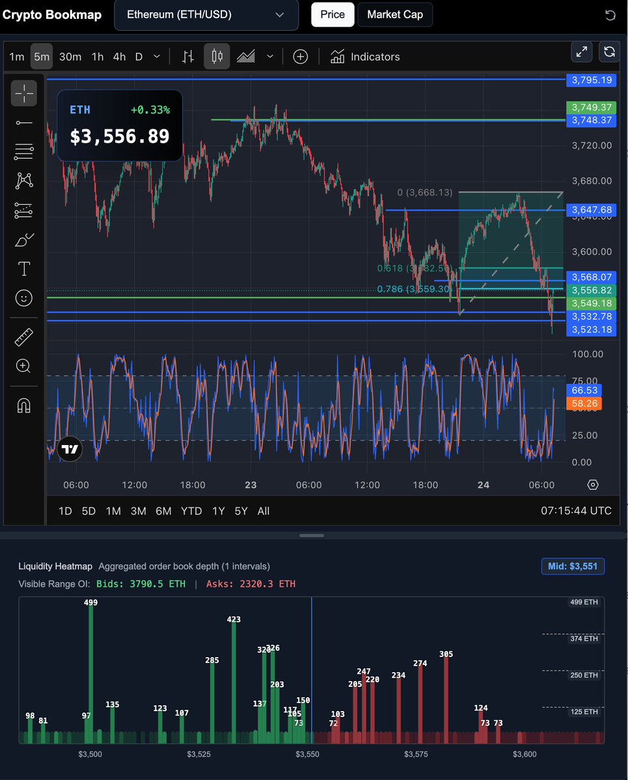Switch to the Market Cap view

[x=395, y=14]
